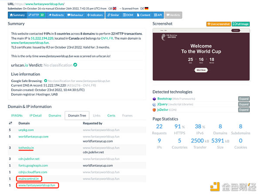The image size is (261, 196).
Task: Open the cdnjs.cloudflare.com domain link
Action: 33,172
